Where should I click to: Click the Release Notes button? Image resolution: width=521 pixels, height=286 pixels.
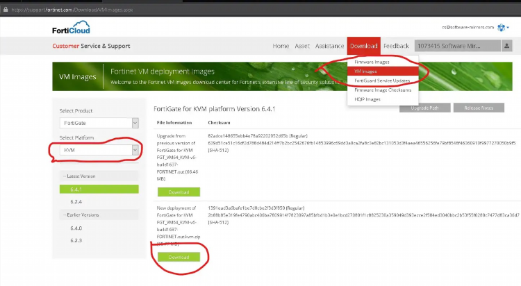tap(479, 108)
